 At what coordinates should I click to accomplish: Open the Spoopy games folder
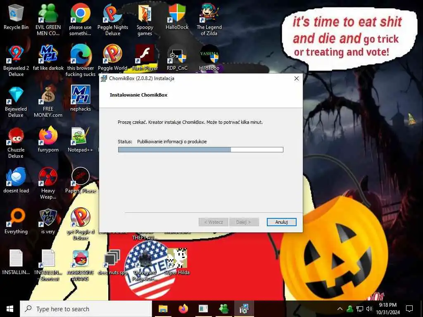point(145,20)
